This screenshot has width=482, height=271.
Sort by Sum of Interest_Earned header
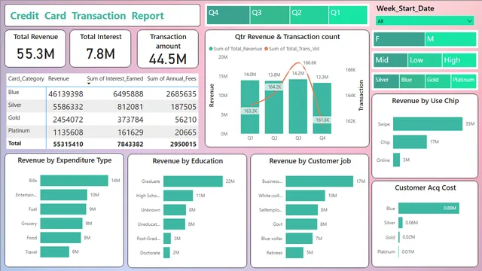point(115,78)
